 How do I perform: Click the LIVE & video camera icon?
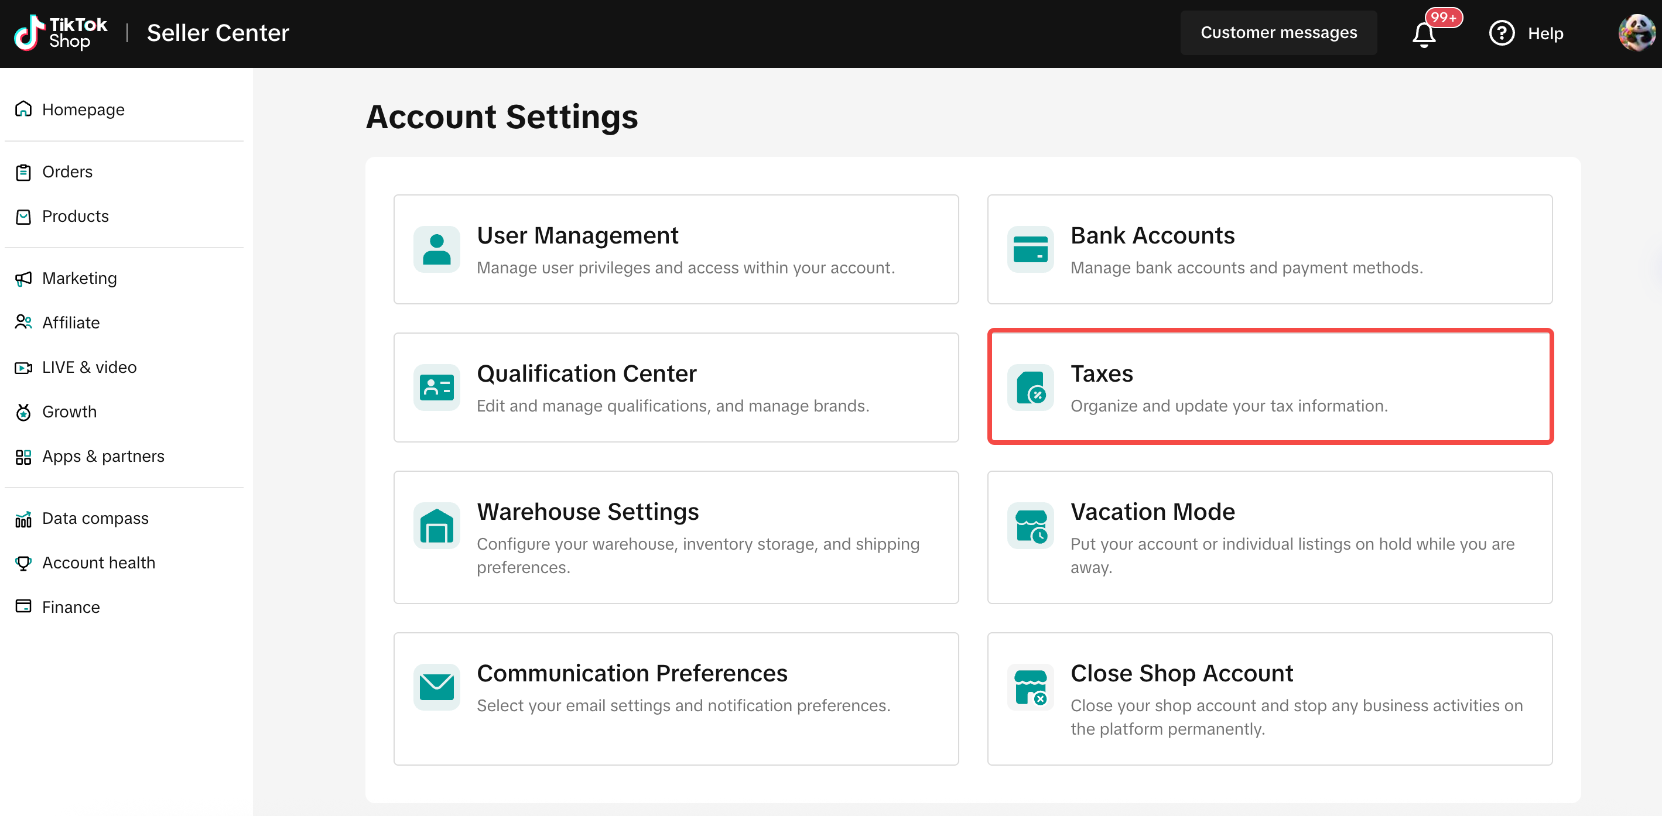coord(23,368)
